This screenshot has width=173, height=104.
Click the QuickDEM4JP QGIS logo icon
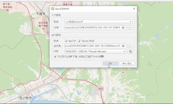(x=52, y=9)
